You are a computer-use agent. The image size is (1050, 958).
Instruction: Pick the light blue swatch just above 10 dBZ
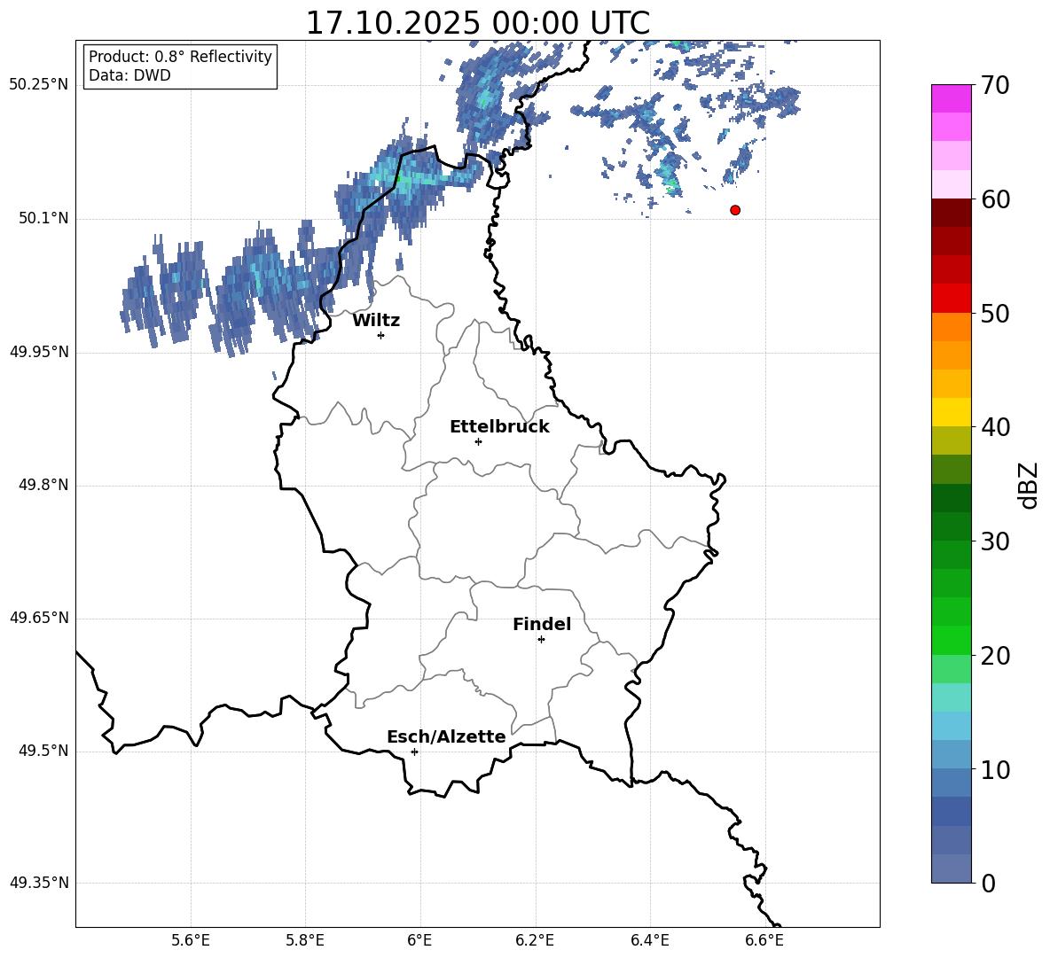click(x=952, y=755)
